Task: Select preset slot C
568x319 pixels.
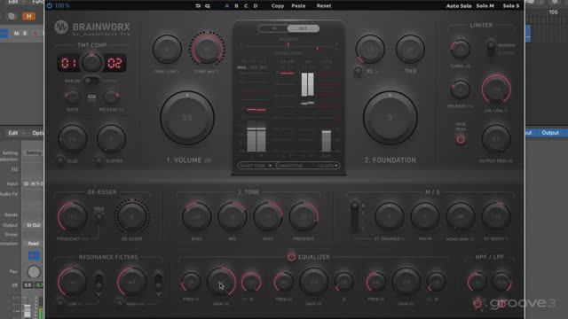Action: (246, 6)
